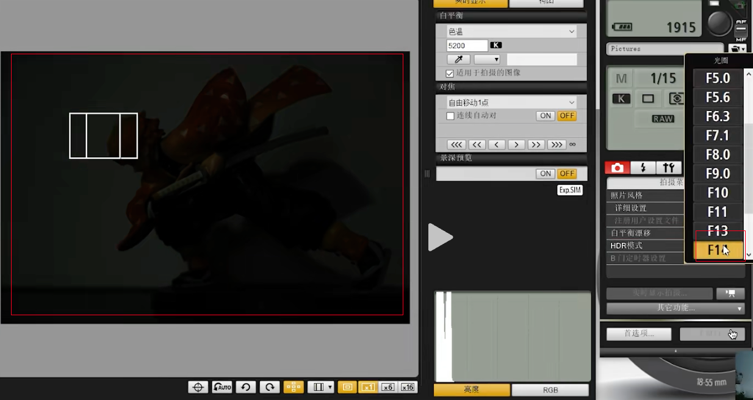The width and height of the screenshot is (753, 400).
Task: Switch to the 构图 tab
Action: pos(547,3)
